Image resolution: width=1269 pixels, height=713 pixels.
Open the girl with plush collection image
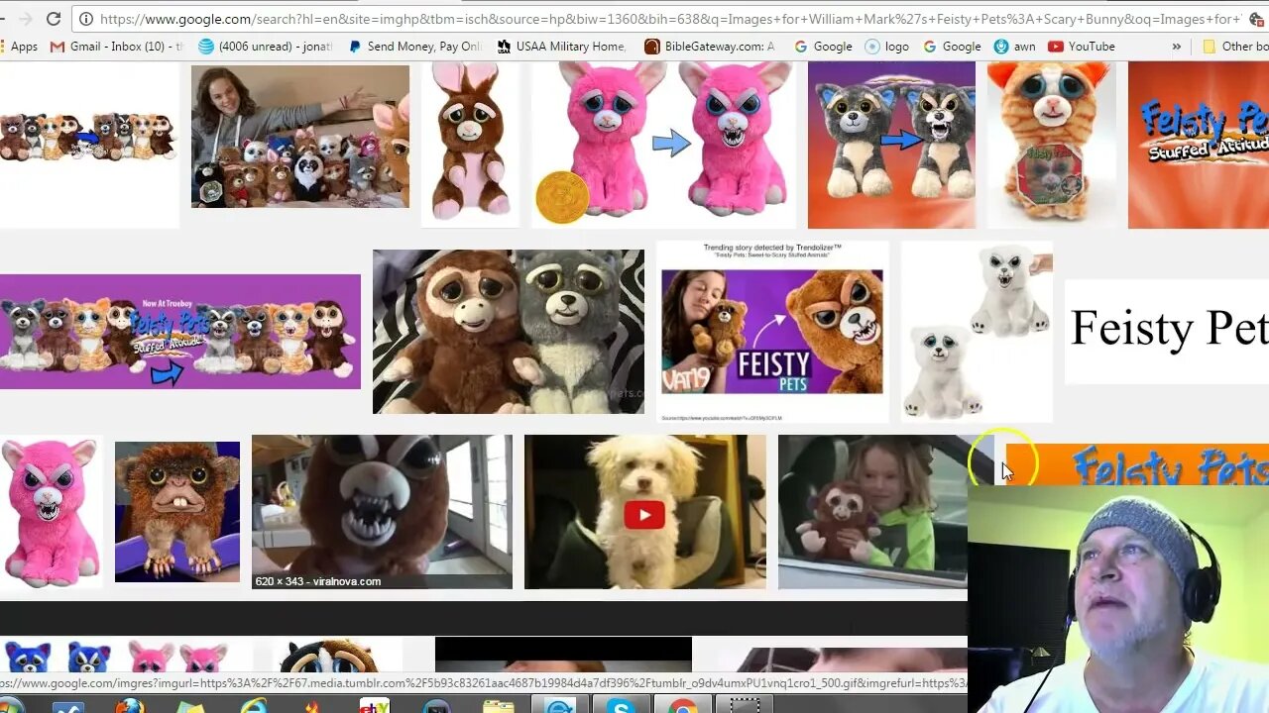point(300,137)
